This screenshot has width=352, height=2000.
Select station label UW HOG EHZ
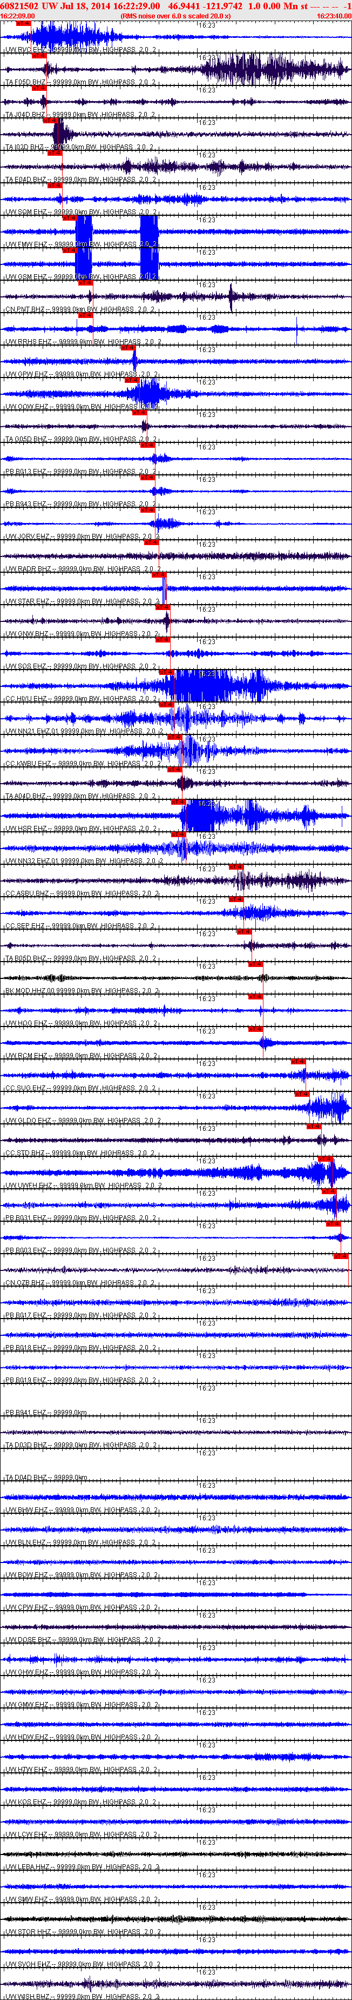[x=26, y=1024]
